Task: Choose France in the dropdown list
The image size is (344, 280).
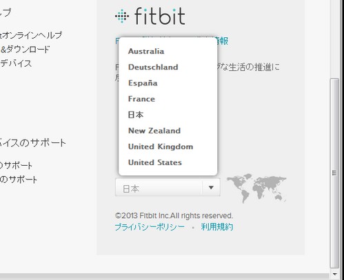Action: [x=141, y=99]
